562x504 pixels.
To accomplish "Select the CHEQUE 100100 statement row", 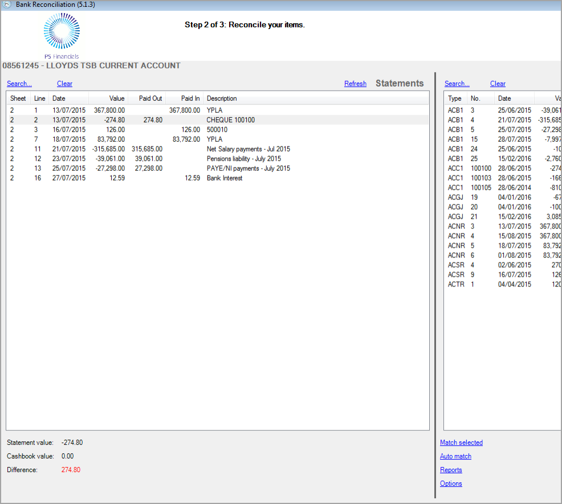I will (x=230, y=120).
